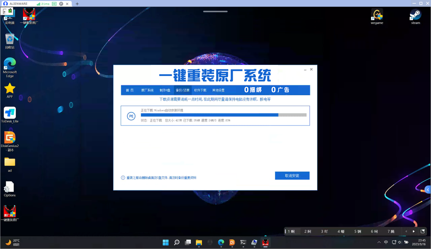Image resolution: width=431 pixels, height=249 pixels.
Task: Launch ToDesk_Lite from the desktop
Action: [x=10, y=115]
